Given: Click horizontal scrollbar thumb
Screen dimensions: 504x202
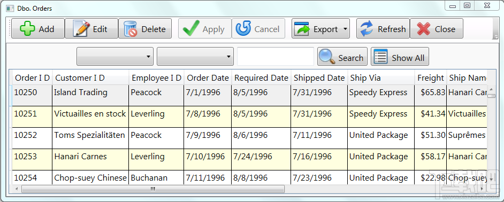Looking at the screenshot, I should [152, 189].
